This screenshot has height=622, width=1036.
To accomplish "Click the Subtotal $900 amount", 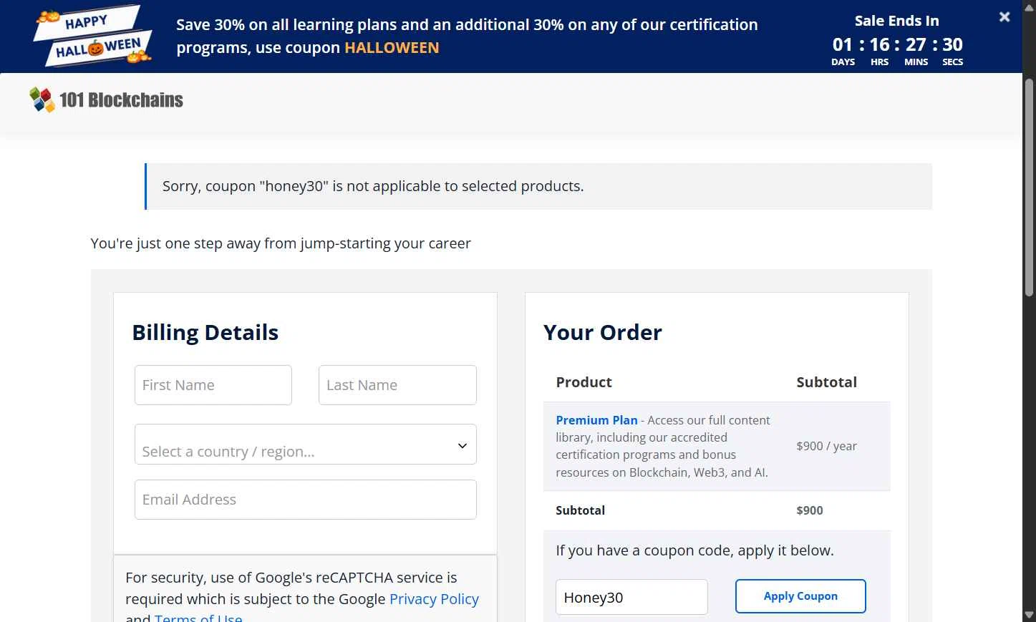I will pos(810,510).
